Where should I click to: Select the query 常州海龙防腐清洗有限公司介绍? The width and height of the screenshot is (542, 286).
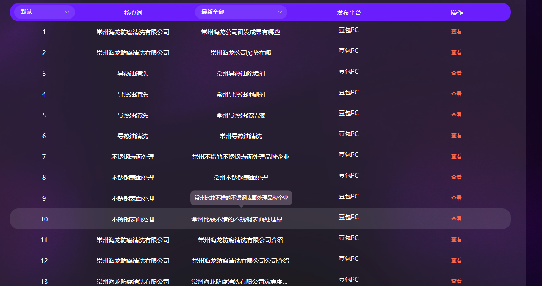241,240
